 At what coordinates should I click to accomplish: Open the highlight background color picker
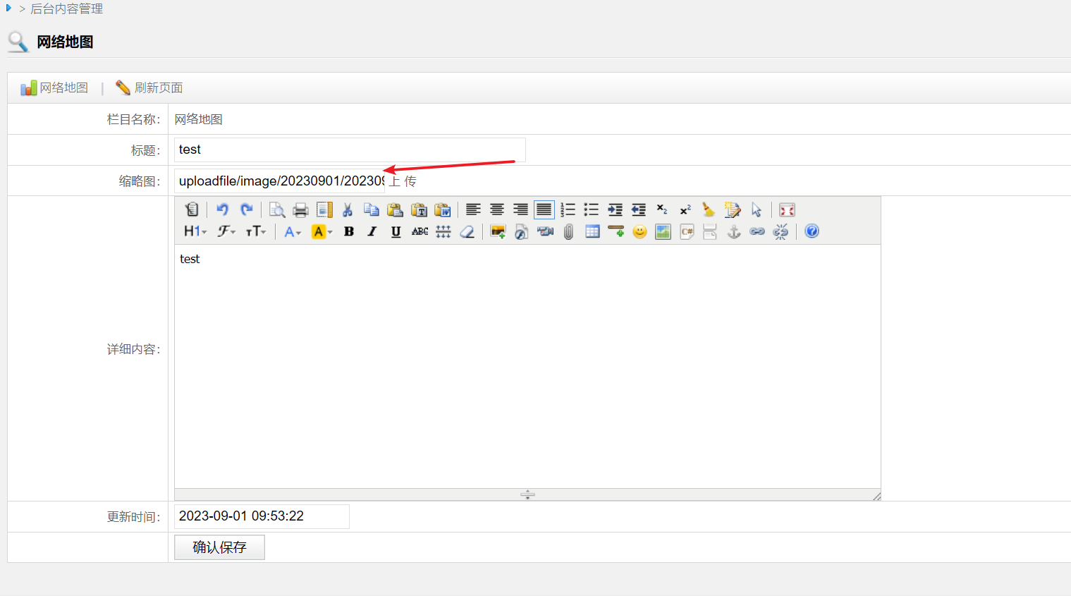pos(322,231)
